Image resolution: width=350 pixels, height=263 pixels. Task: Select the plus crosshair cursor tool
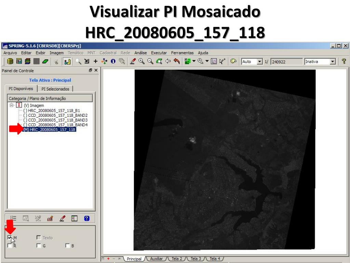(96, 61)
